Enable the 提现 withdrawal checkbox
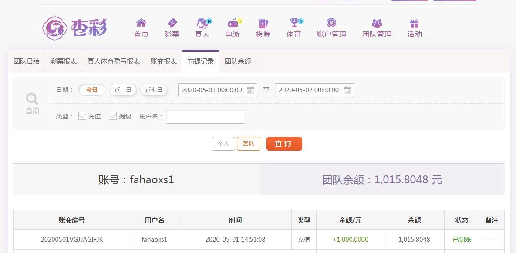Viewport: 516px width, 253px height. click(113, 116)
